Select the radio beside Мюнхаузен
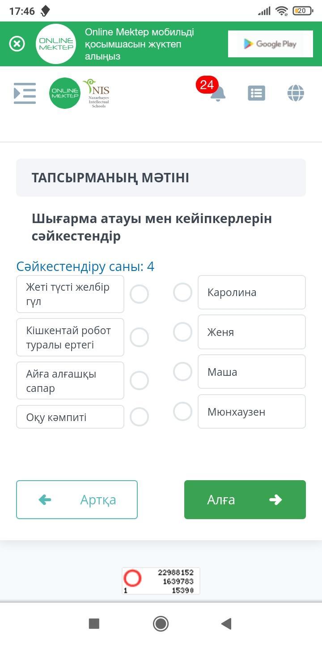The image size is (322, 645). point(182,412)
